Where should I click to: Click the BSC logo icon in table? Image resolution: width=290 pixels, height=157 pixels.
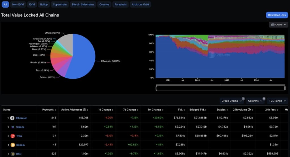[12, 154]
